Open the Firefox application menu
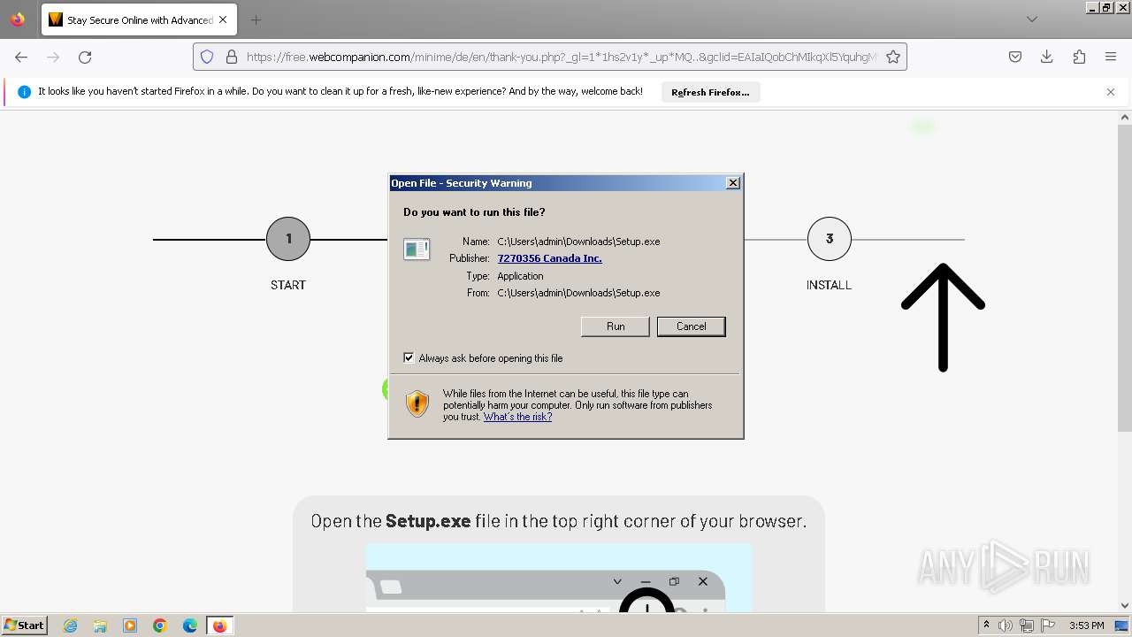1132x637 pixels. [x=1111, y=57]
